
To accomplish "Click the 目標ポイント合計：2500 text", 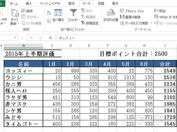I will [133, 54].
